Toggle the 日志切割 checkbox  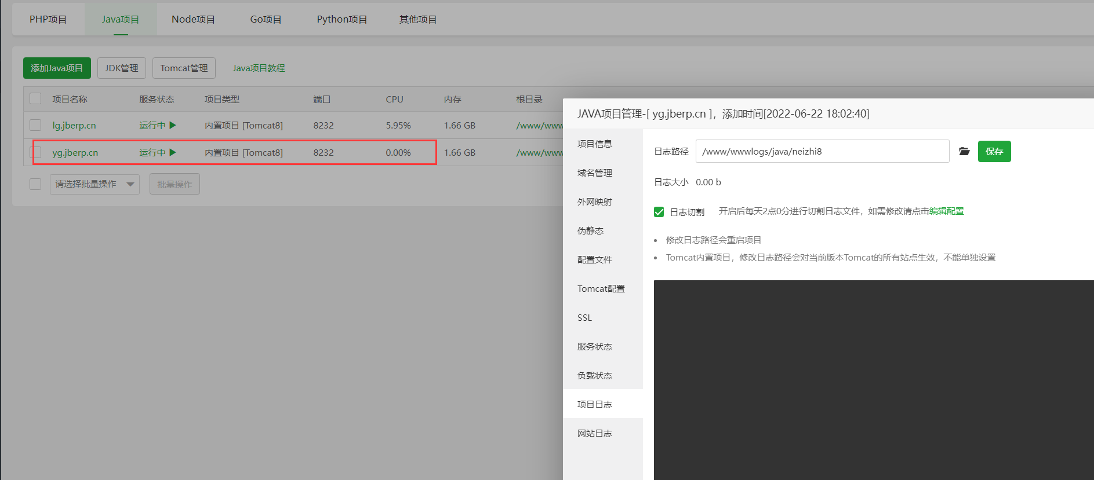point(659,212)
